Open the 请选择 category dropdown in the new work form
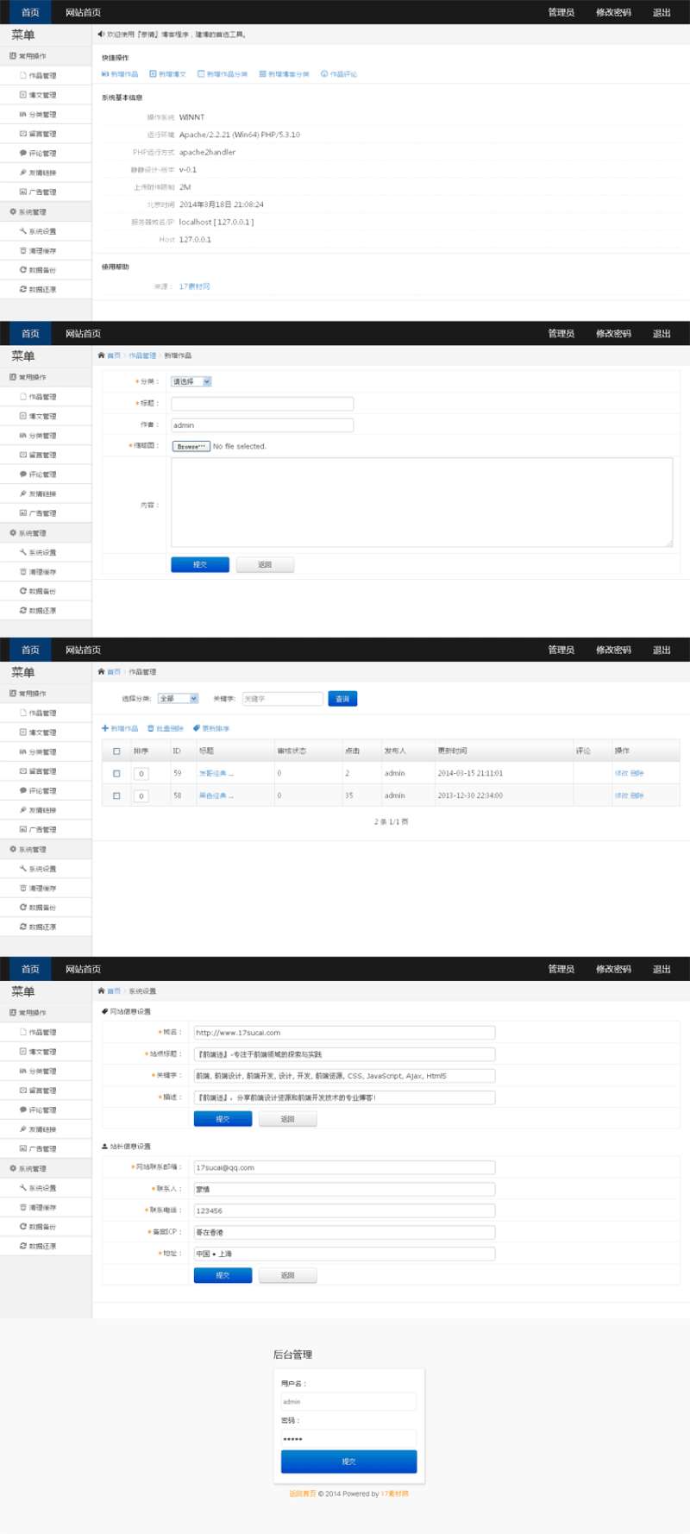This screenshot has height=1534, width=690. (191, 381)
